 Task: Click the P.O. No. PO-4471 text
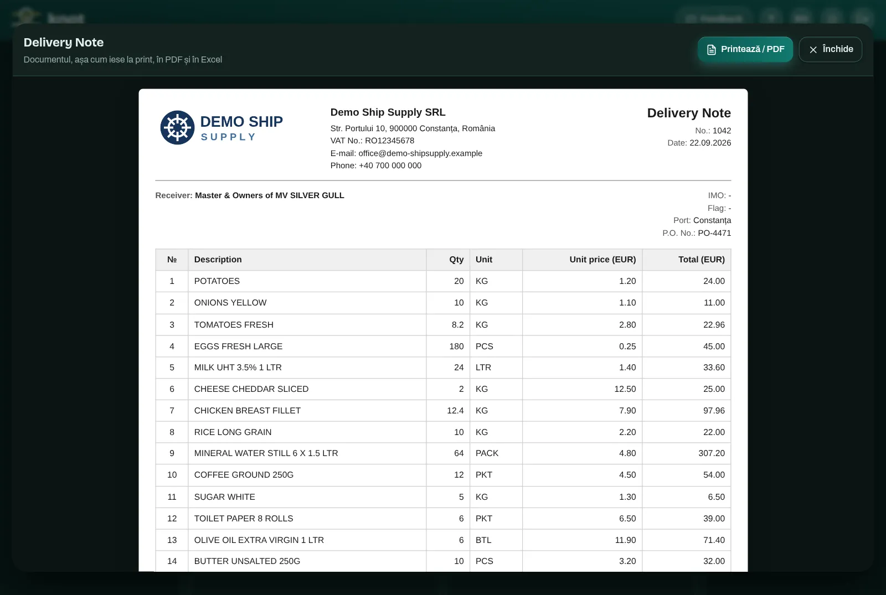click(697, 233)
